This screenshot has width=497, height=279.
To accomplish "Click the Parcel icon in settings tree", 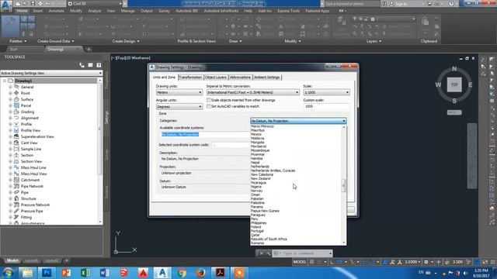I will 16,105.
